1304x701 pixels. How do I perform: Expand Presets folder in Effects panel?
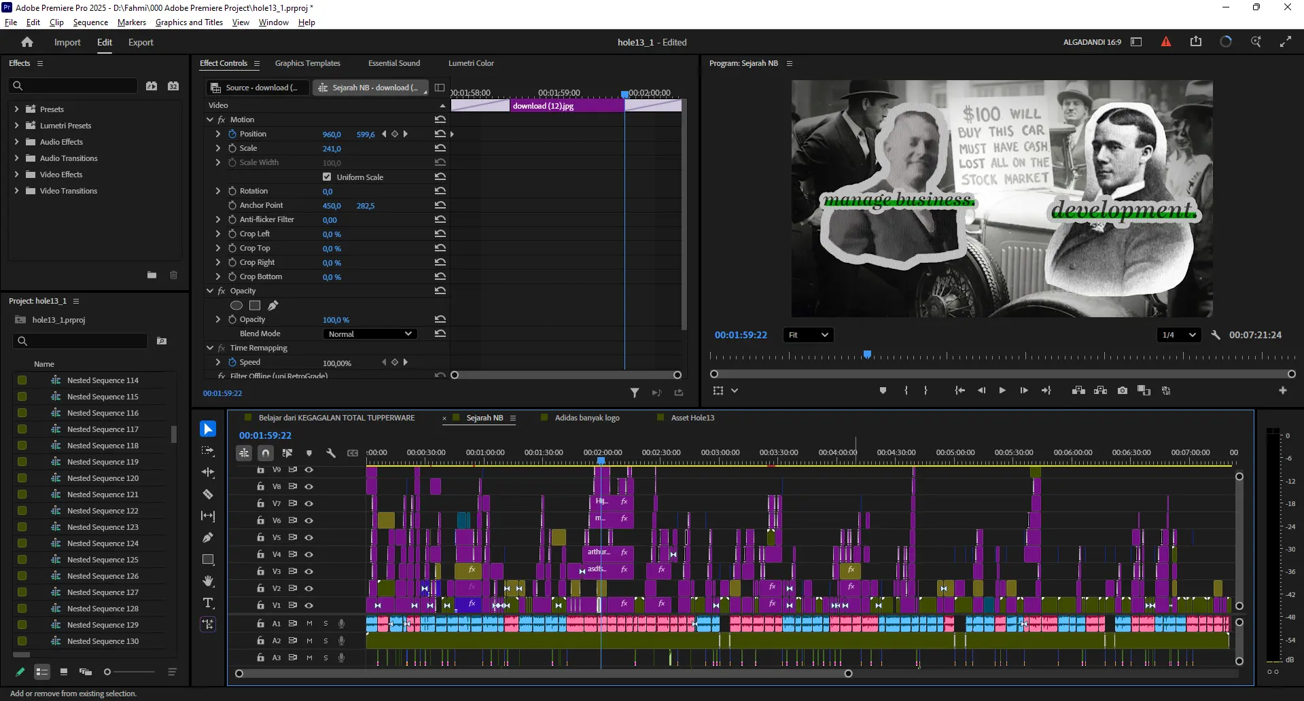click(x=16, y=109)
